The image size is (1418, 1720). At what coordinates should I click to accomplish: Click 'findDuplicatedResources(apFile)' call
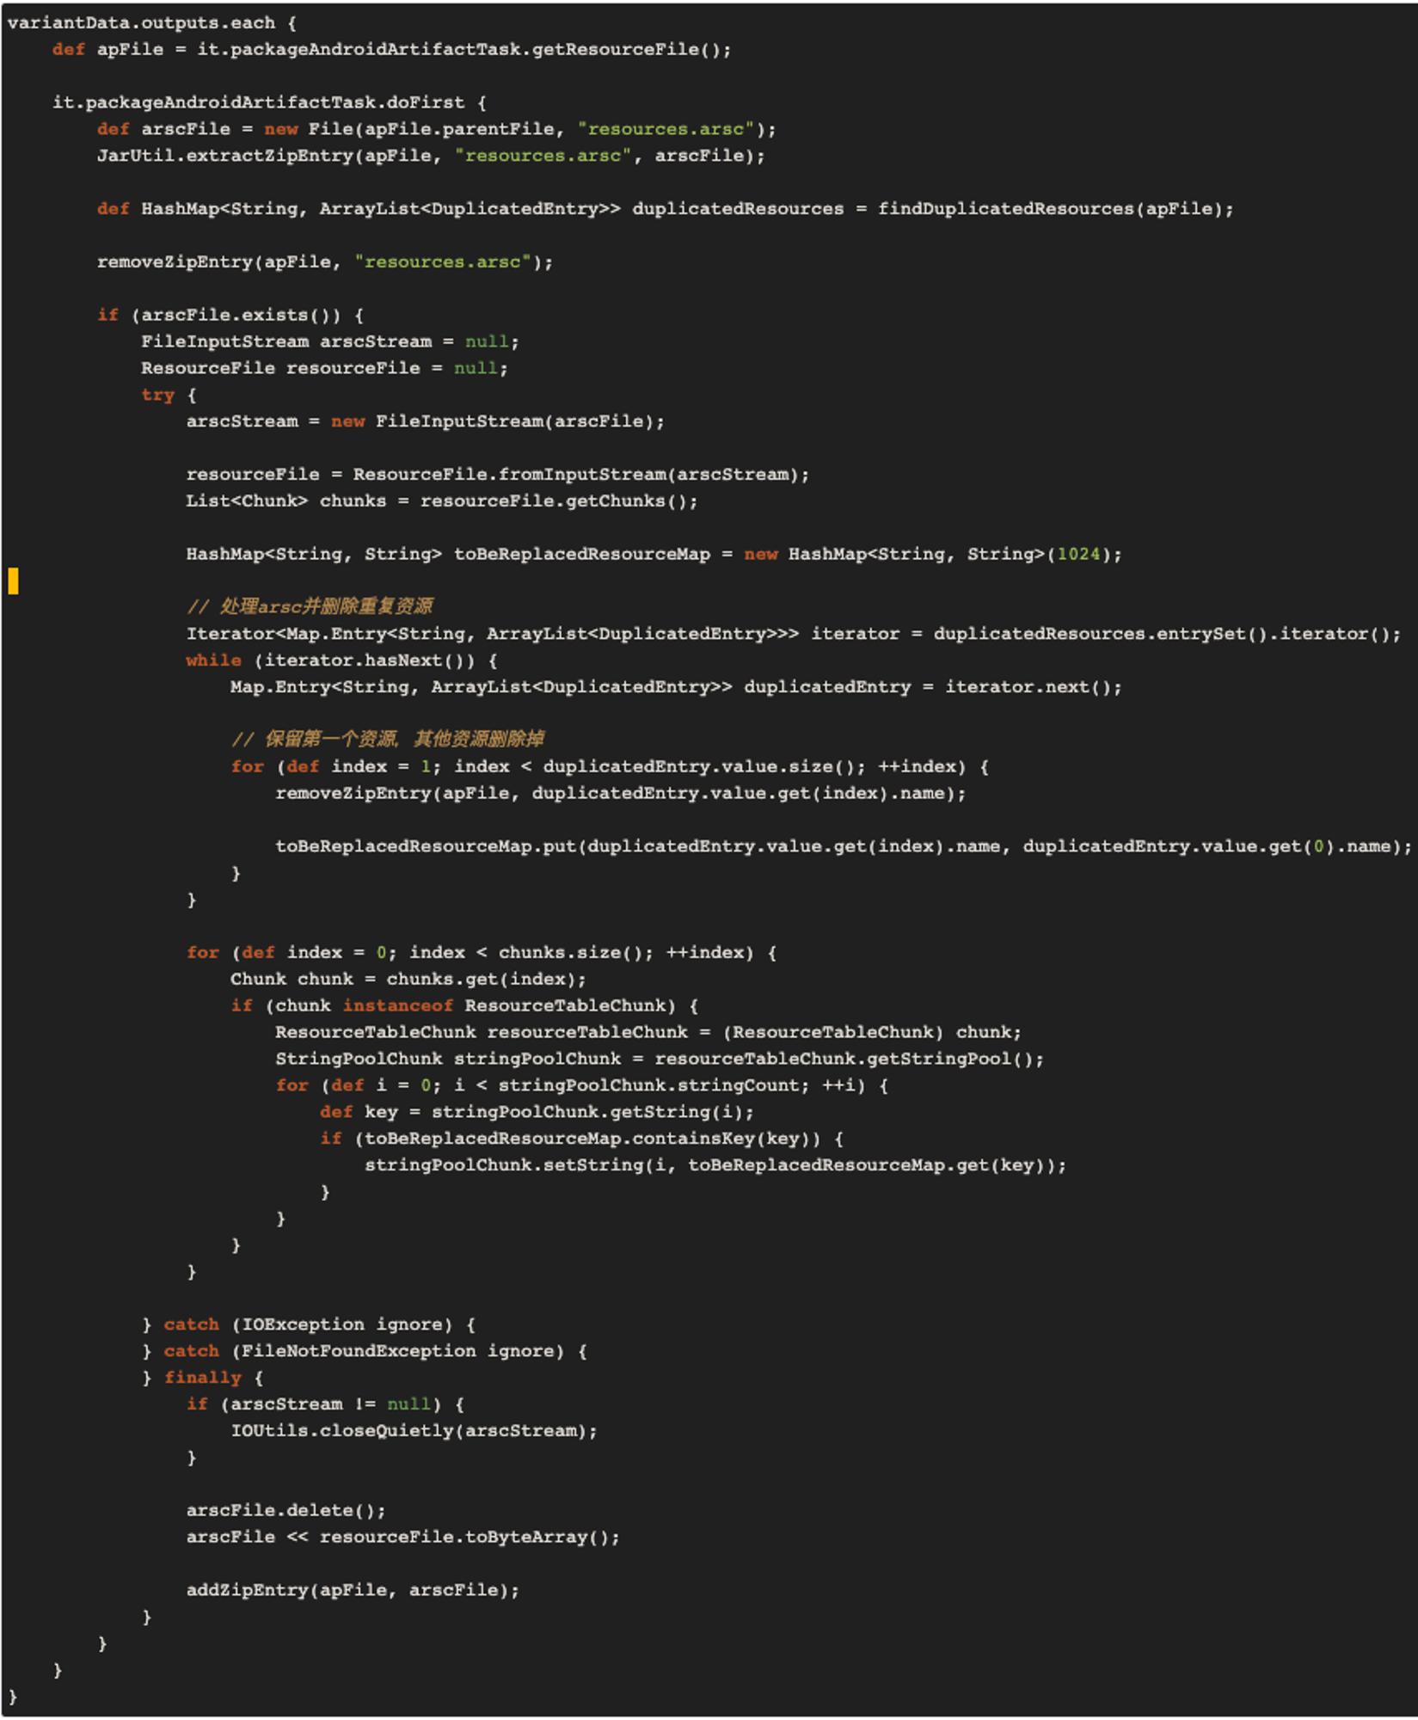(1049, 209)
